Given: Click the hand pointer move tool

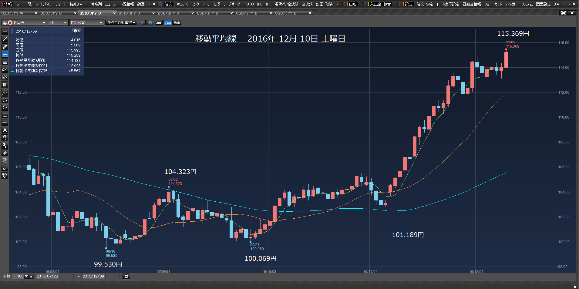Looking at the screenshot, I should (x=5, y=160).
